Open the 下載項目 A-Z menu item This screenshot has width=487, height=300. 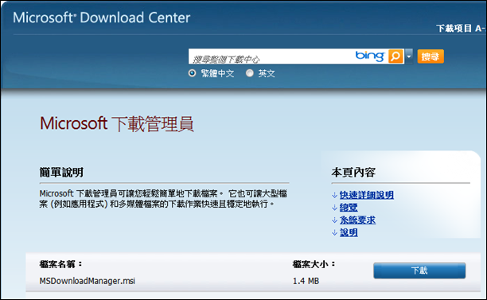click(461, 29)
